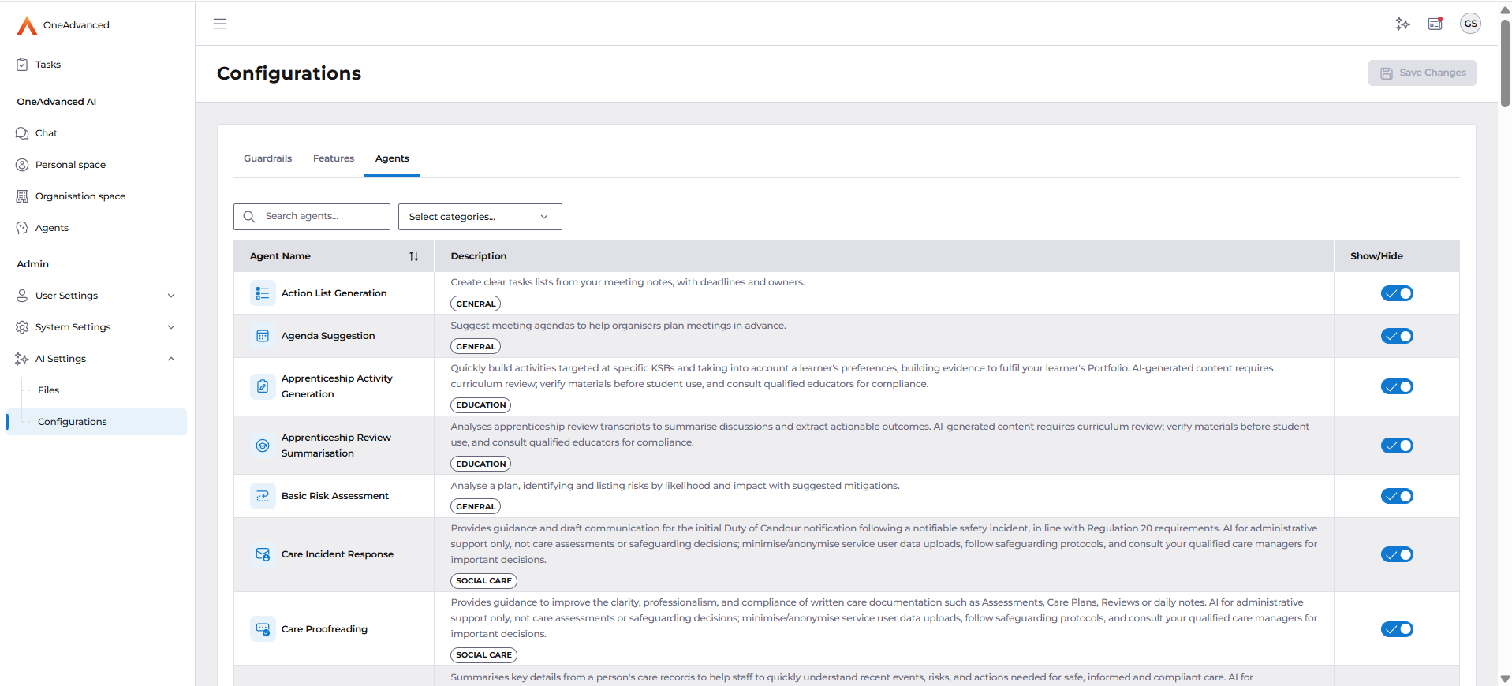Click the Personal space icon
This screenshot has height=686, width=1512.
(x=22, y=165)
